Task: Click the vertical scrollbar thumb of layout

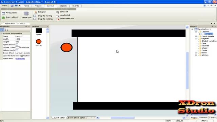Action: tap(187, 70)
